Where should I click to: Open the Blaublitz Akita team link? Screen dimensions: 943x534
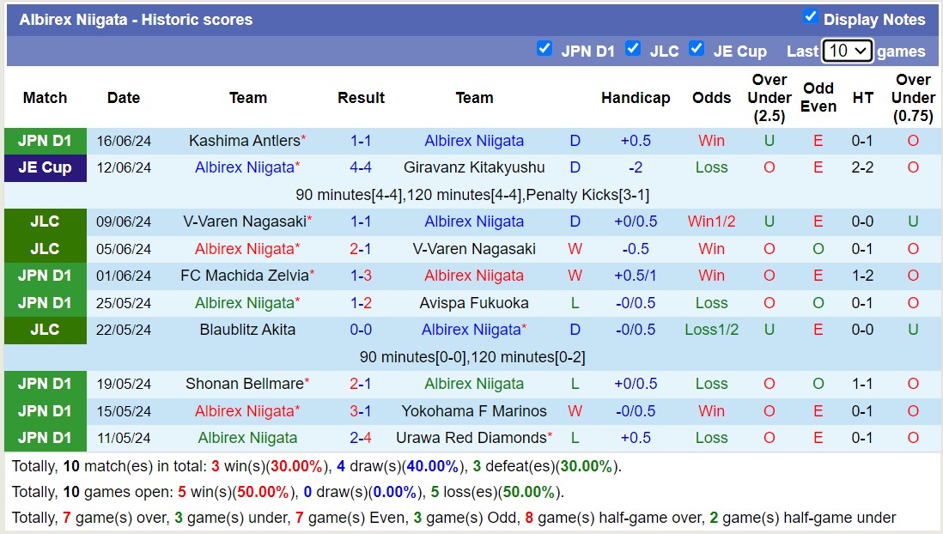(246, 330)
